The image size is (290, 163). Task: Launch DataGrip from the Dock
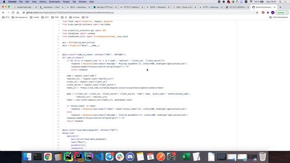[89, 157]
